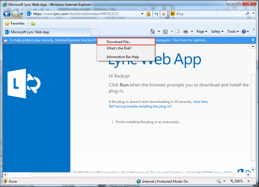Viewport: 259px width, 187px height.
Task: Click the horizontal scrollbar left arrow
Action: 5,175
